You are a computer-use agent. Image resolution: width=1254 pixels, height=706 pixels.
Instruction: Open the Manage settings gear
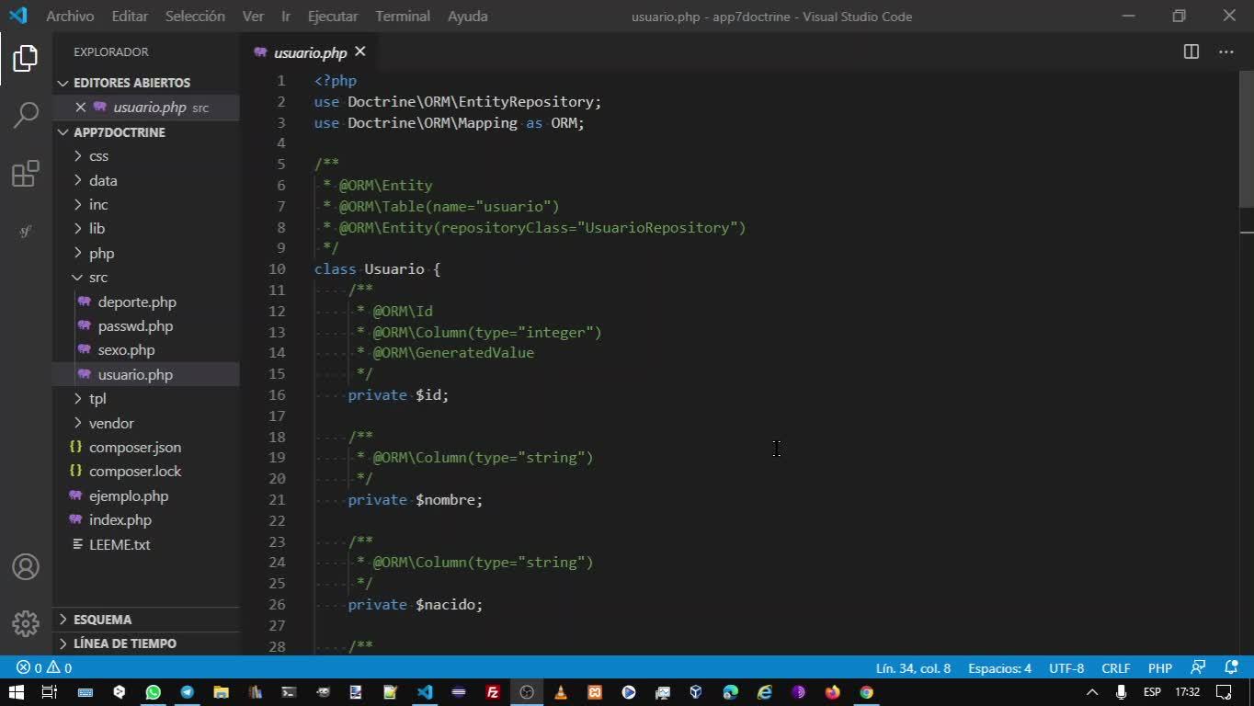click(x=26, y=623)
